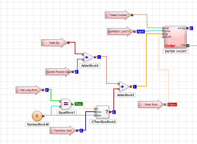This screenshot has width=197, height=144.
Task: Click the Fills output port on Order
Action: pos(188,46)
